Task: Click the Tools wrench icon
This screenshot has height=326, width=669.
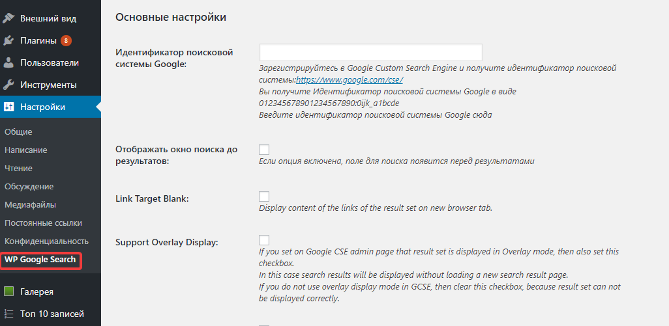Action: pos(8,85)
